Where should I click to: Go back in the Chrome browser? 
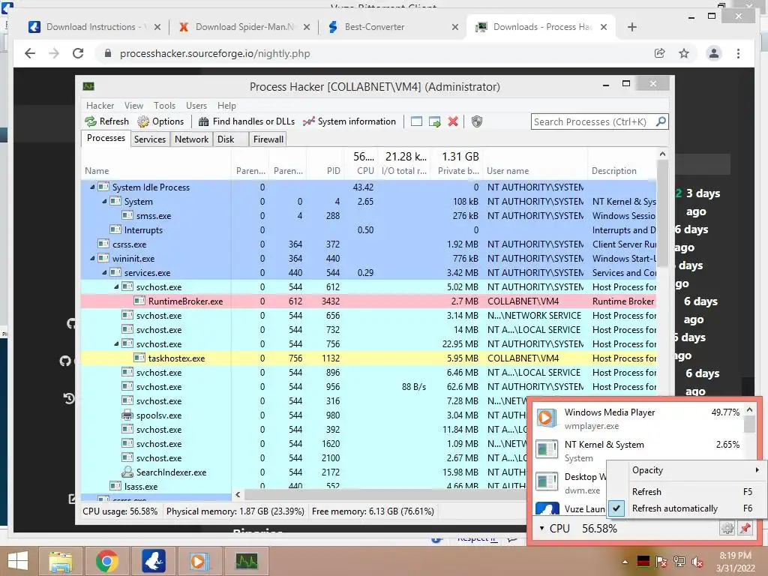(x=30, y=53)
